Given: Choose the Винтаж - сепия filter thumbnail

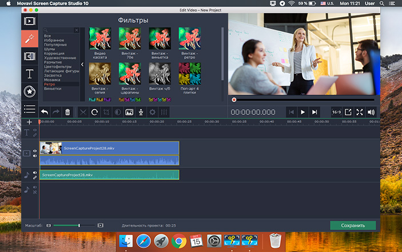Looking at the screenshot, I should click(x=100, y=74).
